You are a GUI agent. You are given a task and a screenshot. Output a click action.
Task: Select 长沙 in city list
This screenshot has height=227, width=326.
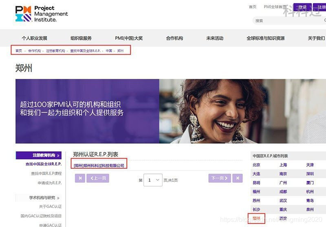(256, 210)
